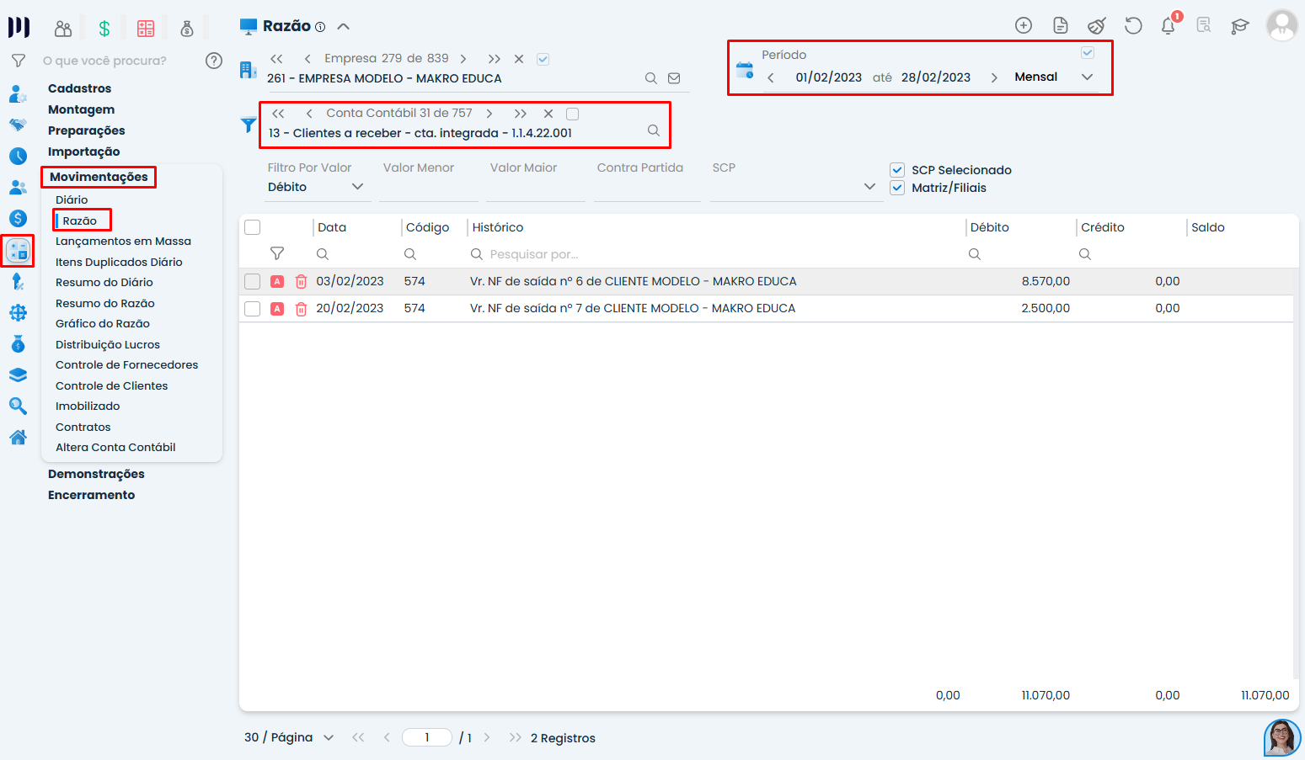
Task: Delete the 03/02/2023 entry with trash icon
Action: 301,282
